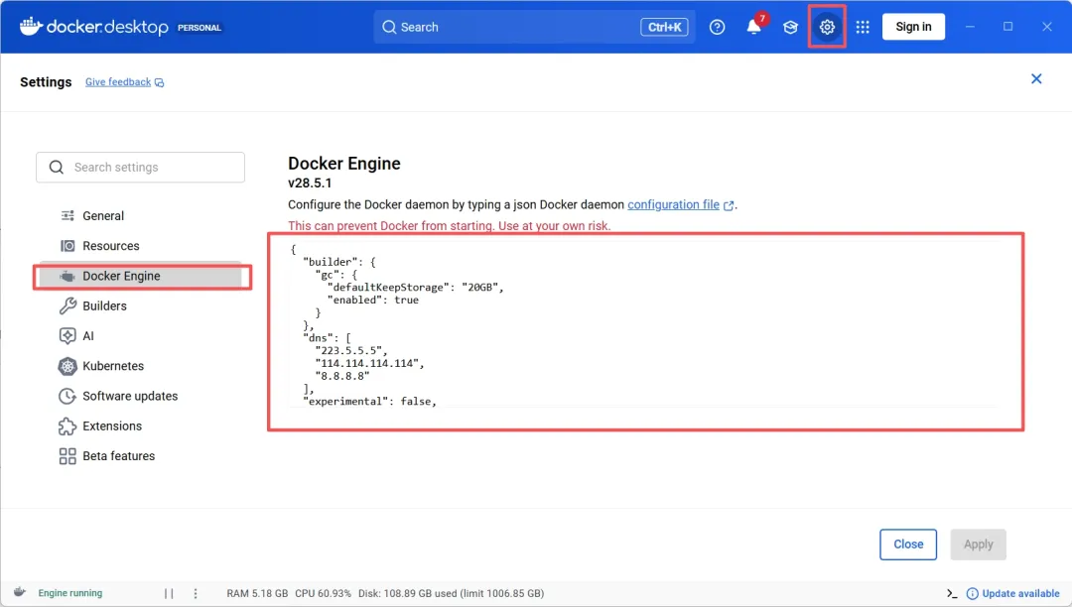Click the AI sparkle sidebar icon
Image resolution: width=1072 pixels, height=607 pixels.
coord(67,336)
